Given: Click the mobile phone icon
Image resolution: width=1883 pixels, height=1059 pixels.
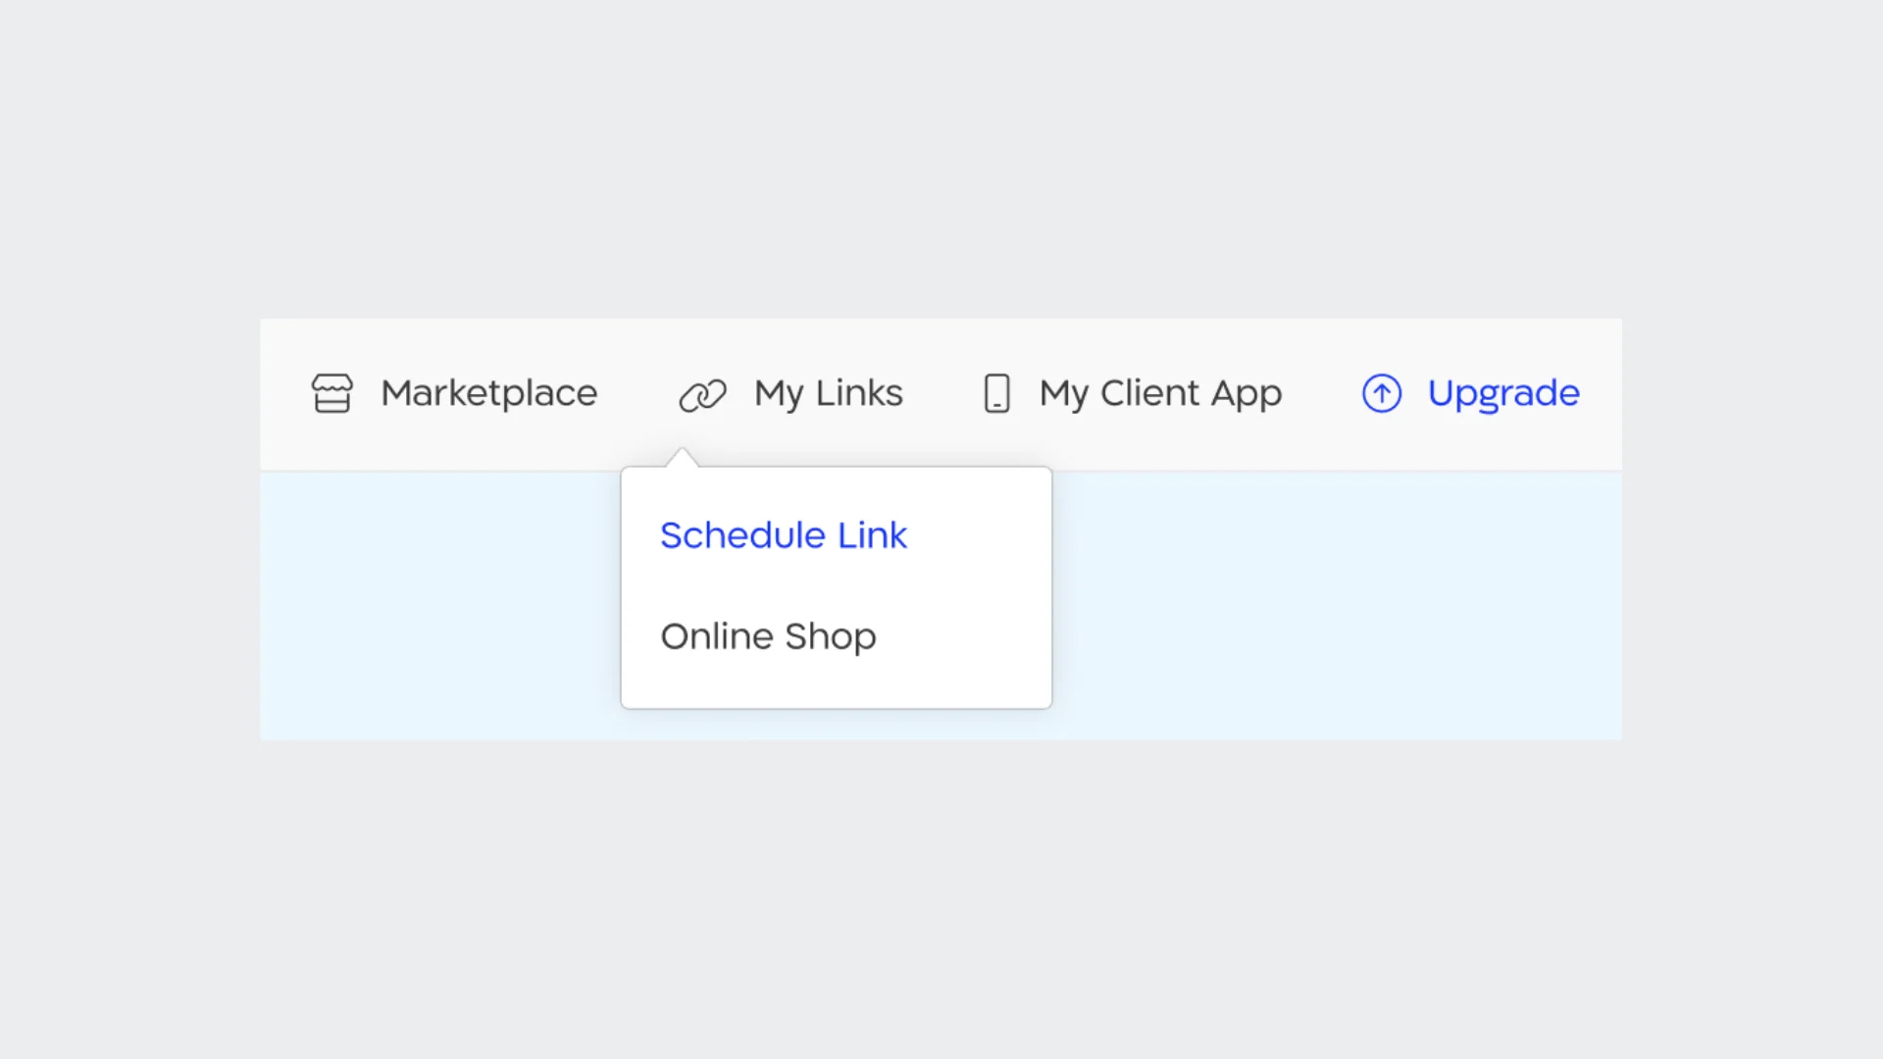Looking at the screenshot, I should coord(996,393).
